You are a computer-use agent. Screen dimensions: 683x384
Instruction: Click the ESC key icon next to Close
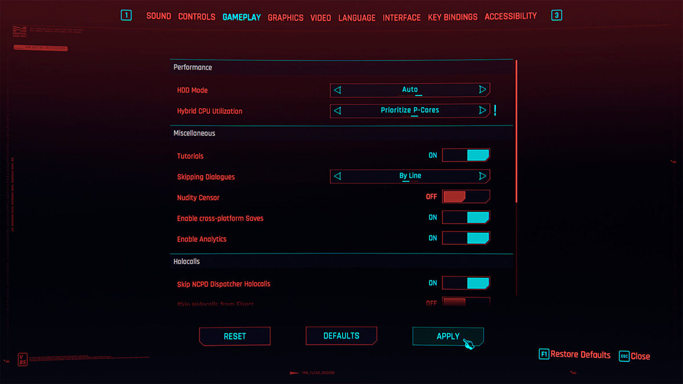pyautogui.click(x=624, y=356)
